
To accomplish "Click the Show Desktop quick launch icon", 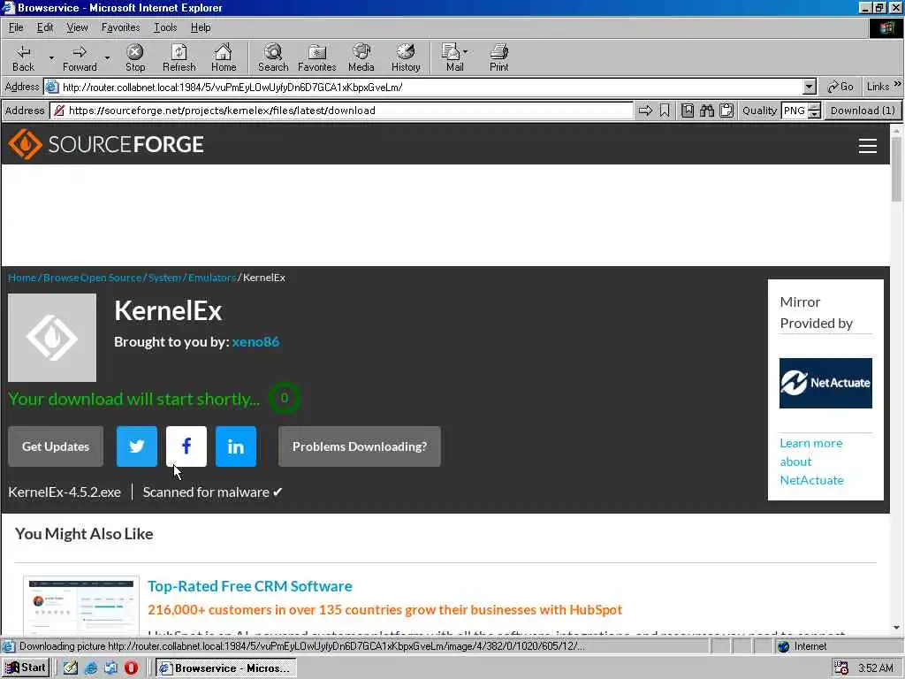I will point(71,668).
